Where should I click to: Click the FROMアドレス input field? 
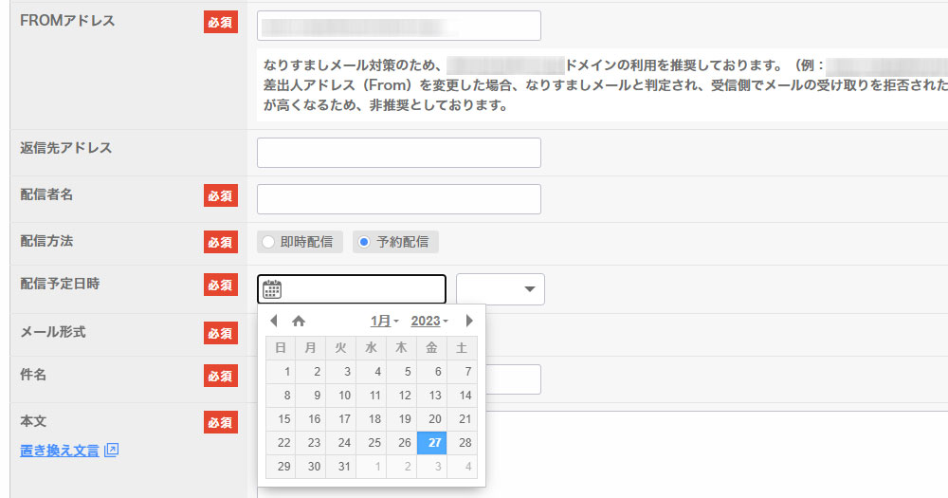[398, 26]
